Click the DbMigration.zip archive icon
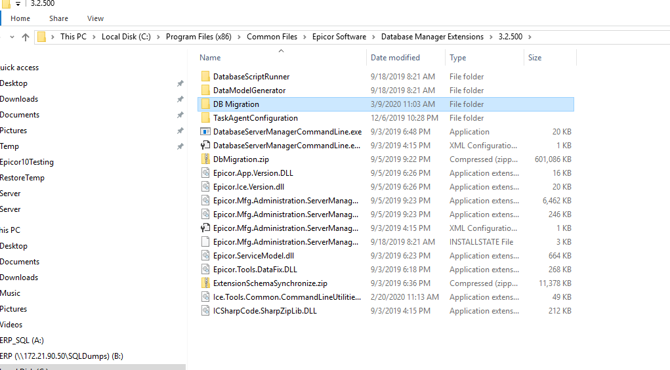Image resolution: width=670 pixels, height=370 pixels. pyautogui.click(x=205, y=159)
